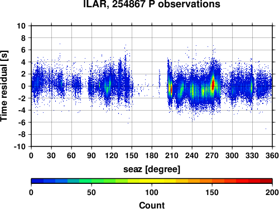279x209 pixels.
Task: Click the y-axis label 10
Action: pyautogui.click(x=21, y=26)
